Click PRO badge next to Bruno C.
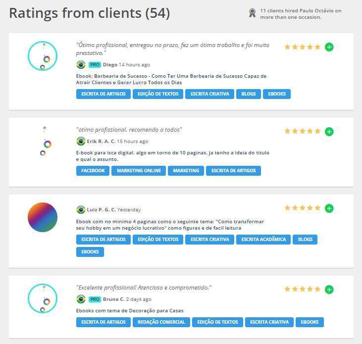The width and height of the screenshot is (362, 344). click(x=95, y=299)
